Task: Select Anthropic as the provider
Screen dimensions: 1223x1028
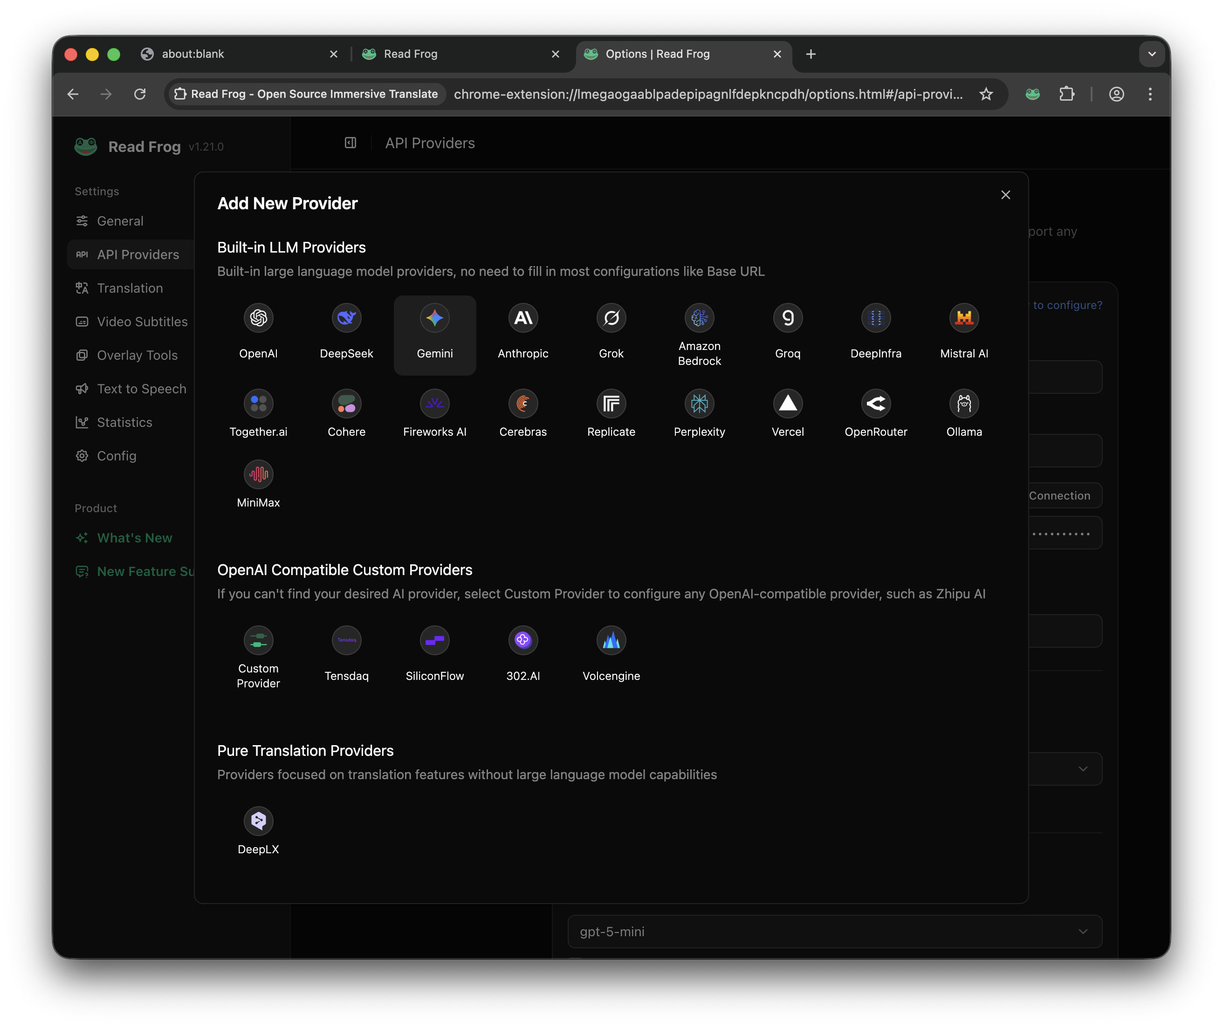Action: [x=523, y=318]
